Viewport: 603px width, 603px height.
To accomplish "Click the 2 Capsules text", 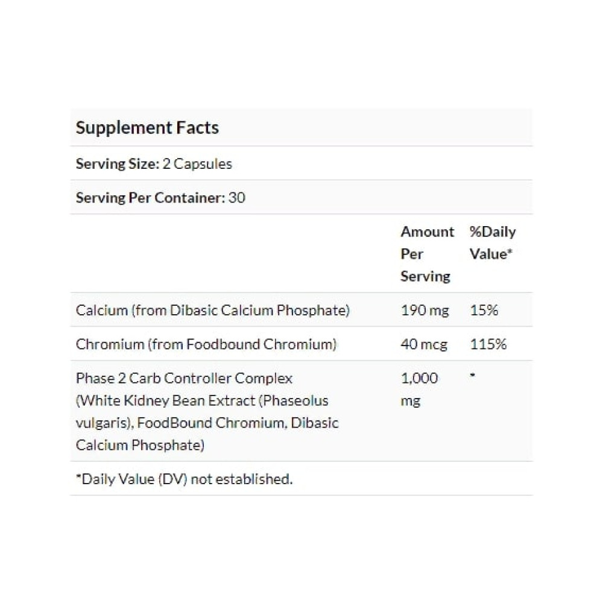I will (197, 164).
